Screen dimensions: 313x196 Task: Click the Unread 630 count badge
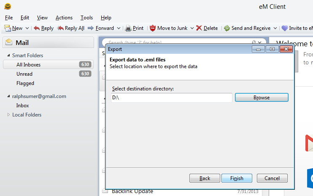coord(85,74)
